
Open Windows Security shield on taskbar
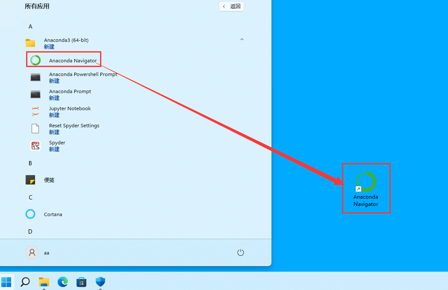click(x=100, y=282)
